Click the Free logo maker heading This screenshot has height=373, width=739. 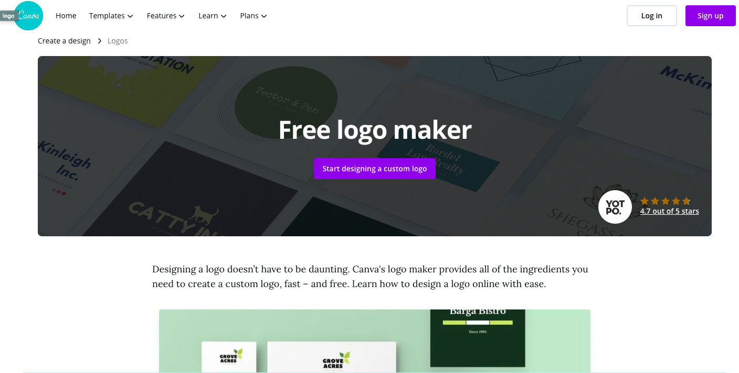pyautogui.click(x=375, y=130)
